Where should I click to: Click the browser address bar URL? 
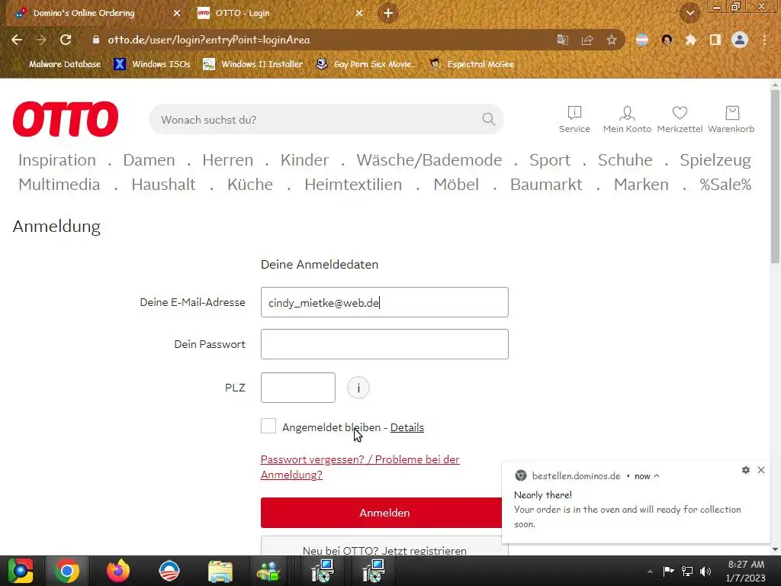point(209,40)
